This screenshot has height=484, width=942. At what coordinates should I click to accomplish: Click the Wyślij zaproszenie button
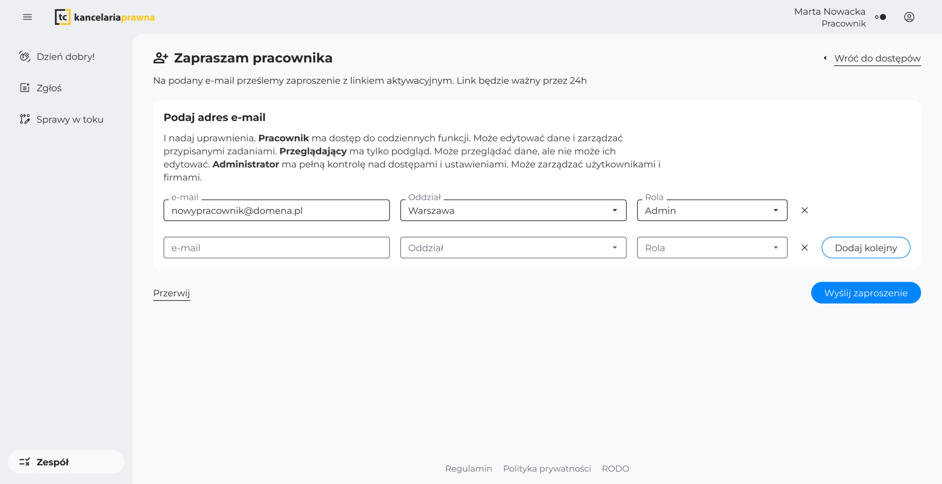click(x=865, y=293)
